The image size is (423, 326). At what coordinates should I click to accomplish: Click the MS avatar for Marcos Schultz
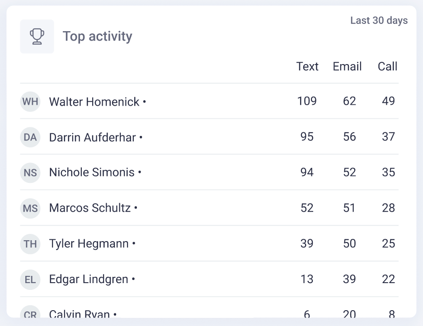30,208
